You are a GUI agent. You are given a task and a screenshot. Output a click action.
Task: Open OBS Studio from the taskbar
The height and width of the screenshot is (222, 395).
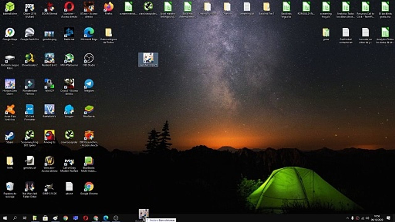pos(116,218)
